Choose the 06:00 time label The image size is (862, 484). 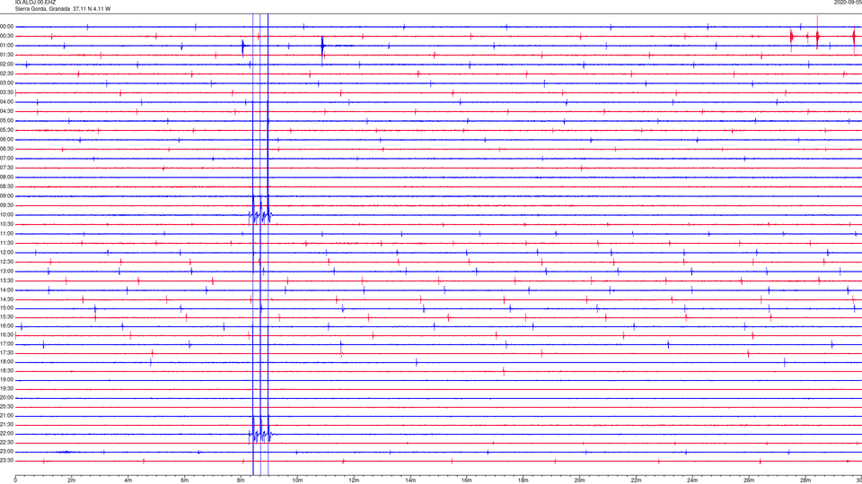[6, 140]
